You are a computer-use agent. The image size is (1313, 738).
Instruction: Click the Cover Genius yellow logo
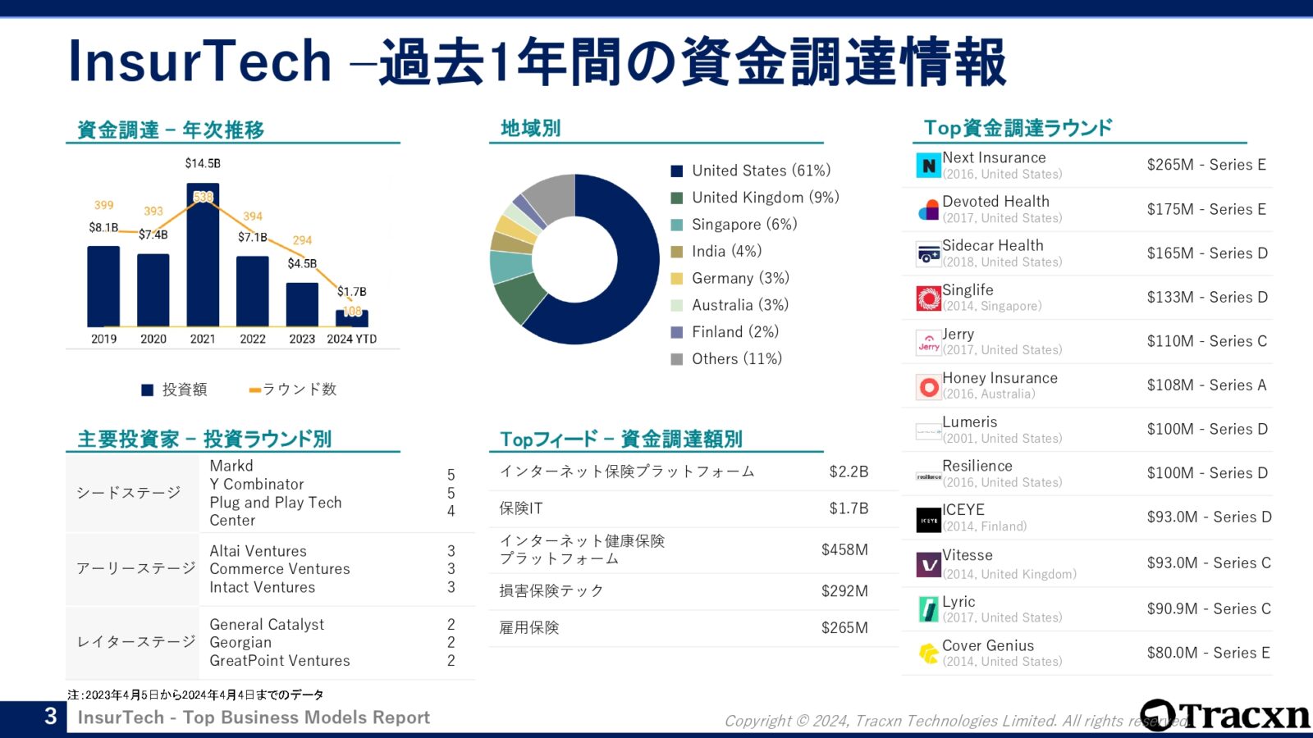929,654
